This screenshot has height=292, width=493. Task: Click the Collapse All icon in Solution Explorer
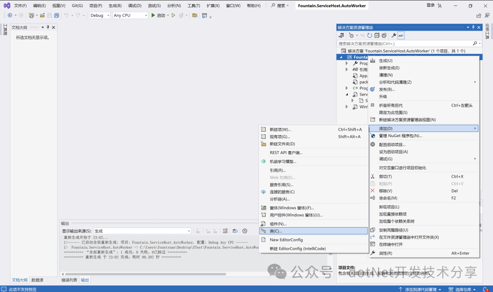(x=377, y=35)
